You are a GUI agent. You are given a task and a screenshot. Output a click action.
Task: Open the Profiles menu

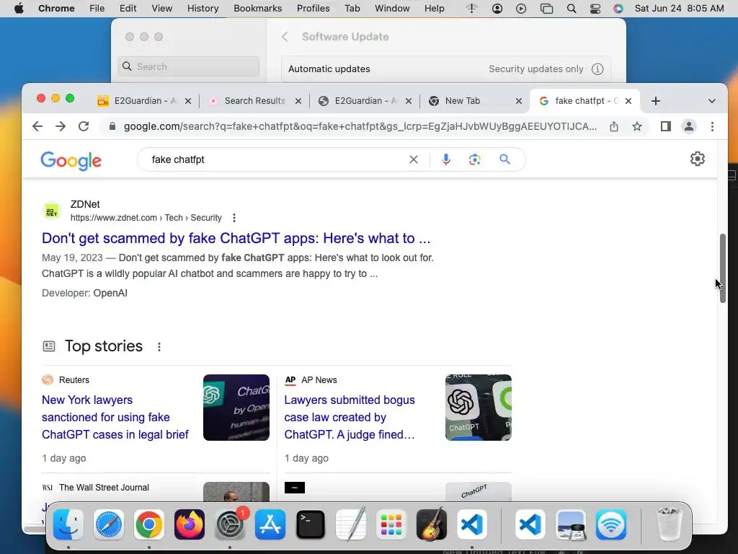[x=313, y=9]
